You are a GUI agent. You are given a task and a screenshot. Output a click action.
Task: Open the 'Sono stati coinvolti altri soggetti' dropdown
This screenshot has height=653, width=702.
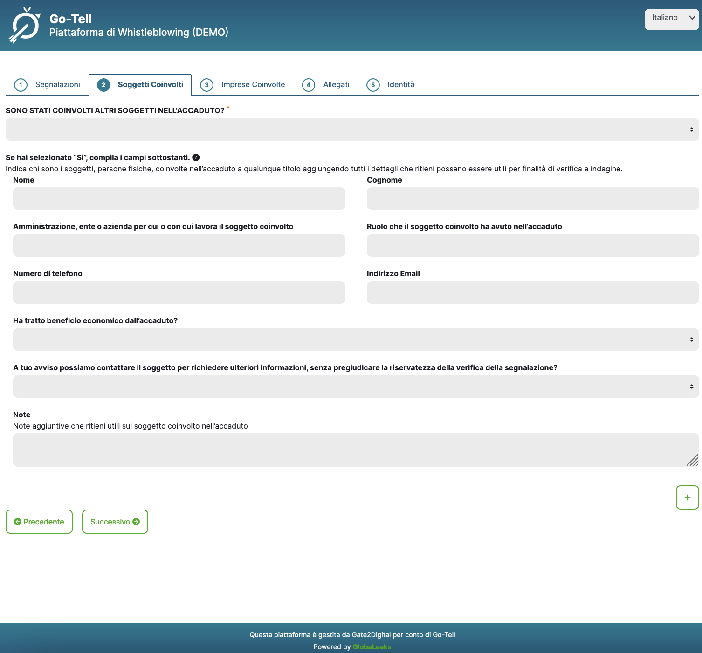pyautogui.click(x=351, y=129)
